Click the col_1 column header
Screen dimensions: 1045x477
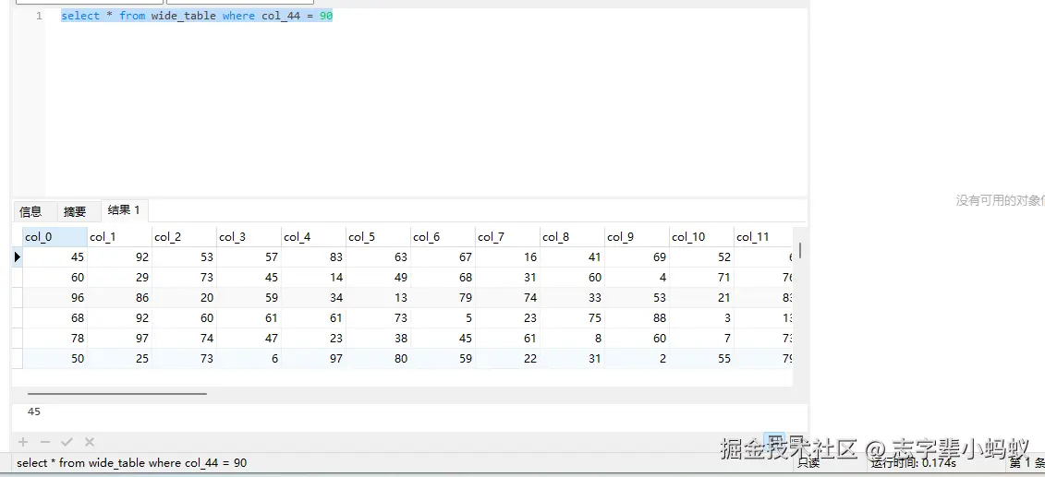click(x=120, y=237)
